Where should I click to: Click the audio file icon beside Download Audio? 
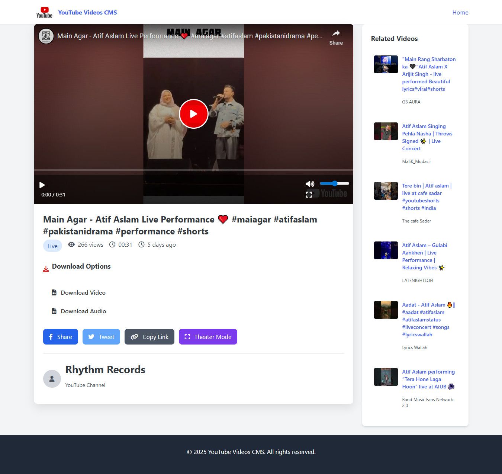pos(54,311)
